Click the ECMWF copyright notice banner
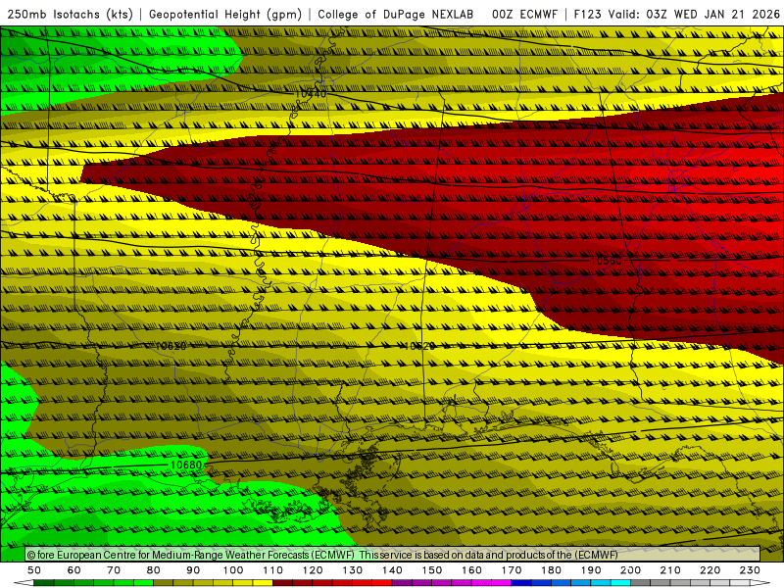The height and width of the screenshot is (588, 784). pos(393,555)
